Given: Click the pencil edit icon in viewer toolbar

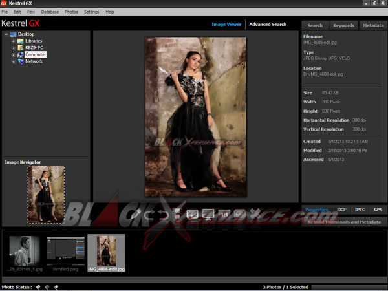Looking at the screenshot, I should pos(136,214).
